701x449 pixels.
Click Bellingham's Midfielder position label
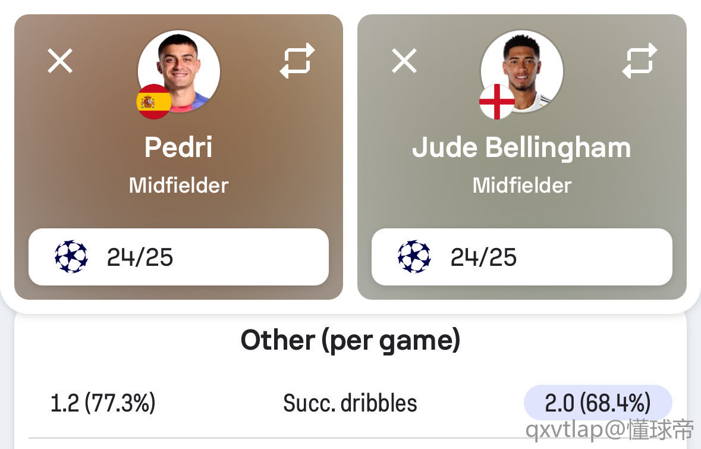(521, 185)
